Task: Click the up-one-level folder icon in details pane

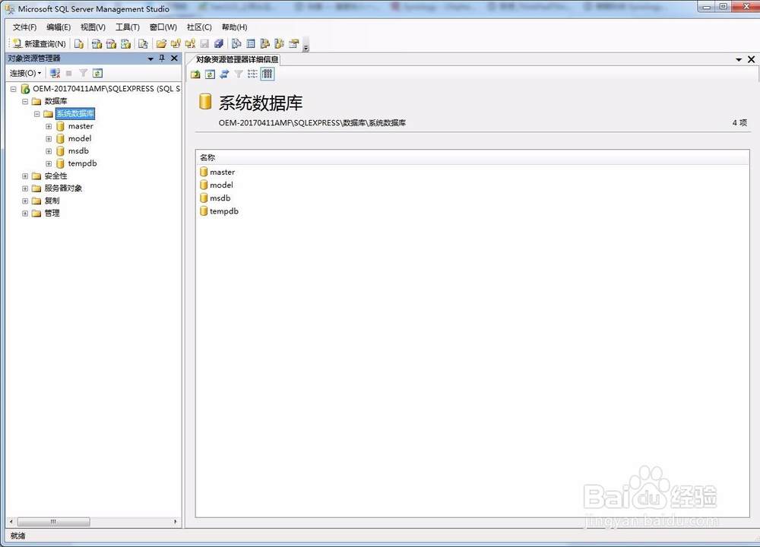Action: 195,74
